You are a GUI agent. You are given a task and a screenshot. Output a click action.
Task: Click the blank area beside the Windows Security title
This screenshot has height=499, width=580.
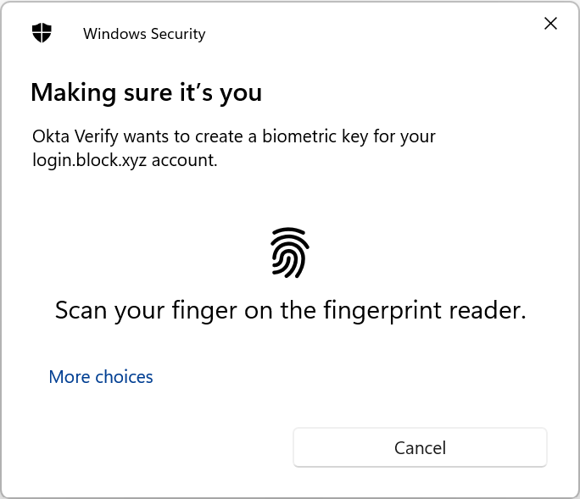click(370, 34)
